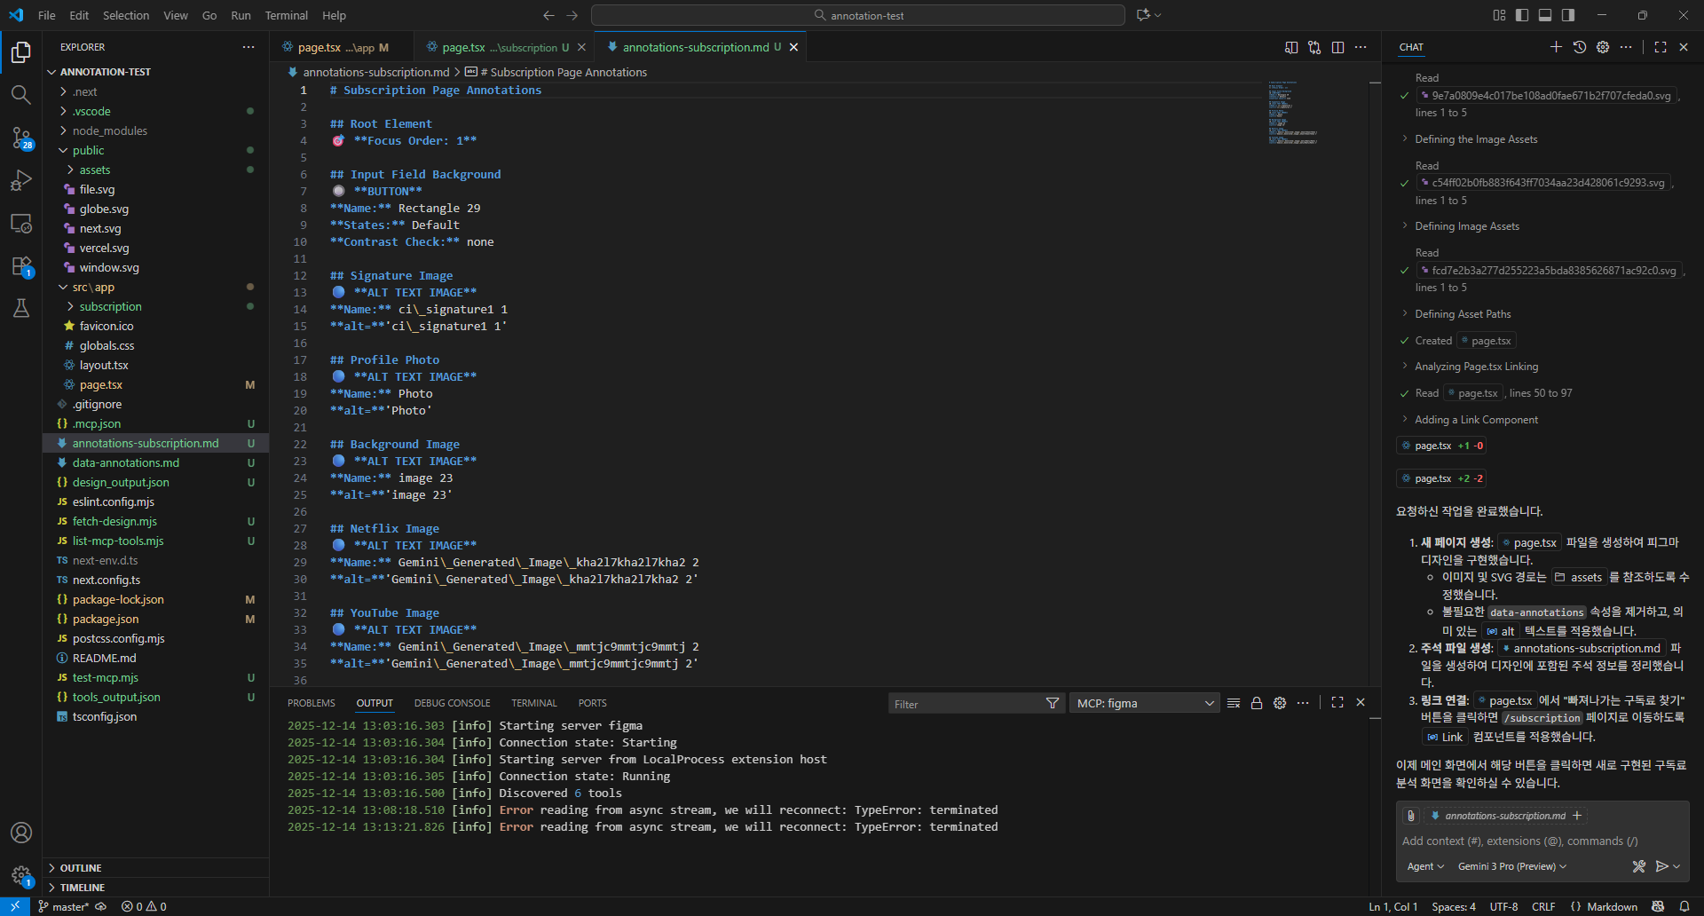The height and width of the screenshot is (916, 1704).
Task: Toggle the output panel scroll lock
Action: 1257,703
